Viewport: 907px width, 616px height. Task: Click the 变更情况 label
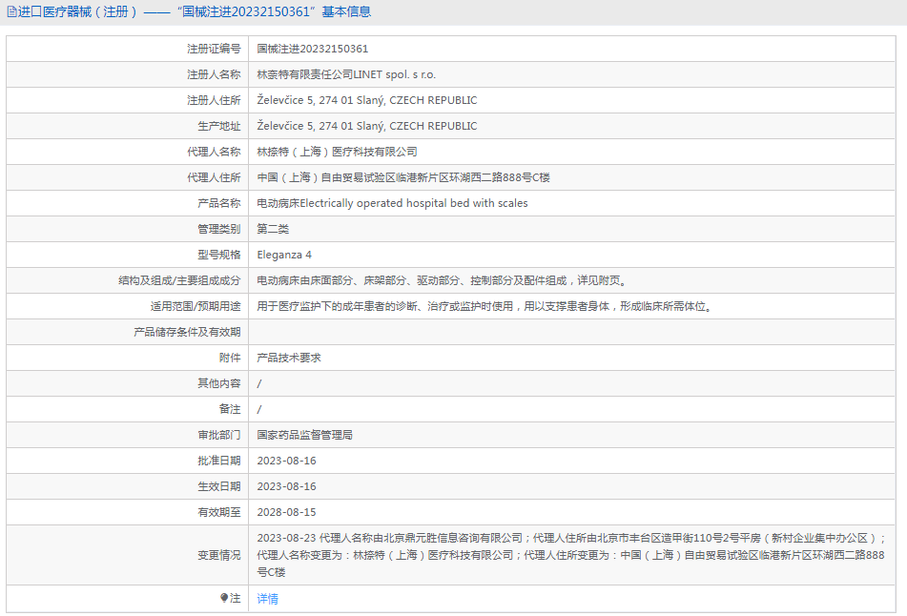coord(218,555)
